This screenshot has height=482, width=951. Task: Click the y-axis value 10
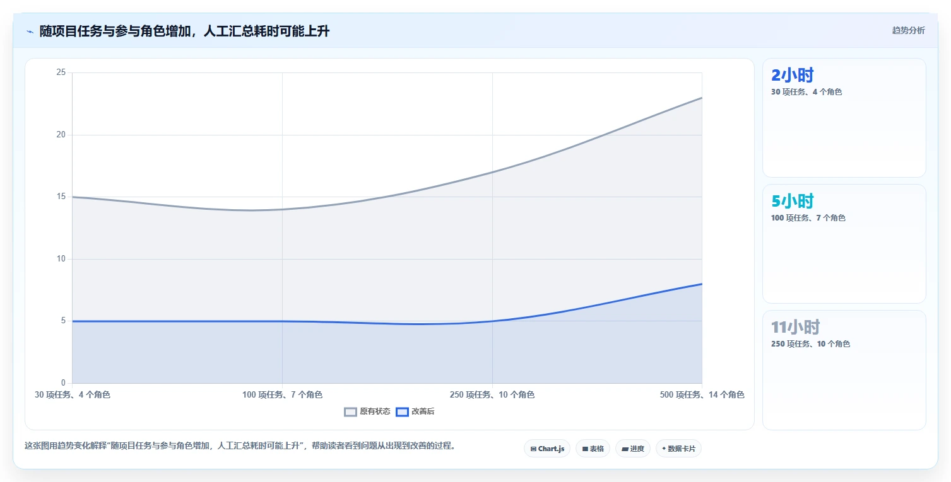pos(61,259)
